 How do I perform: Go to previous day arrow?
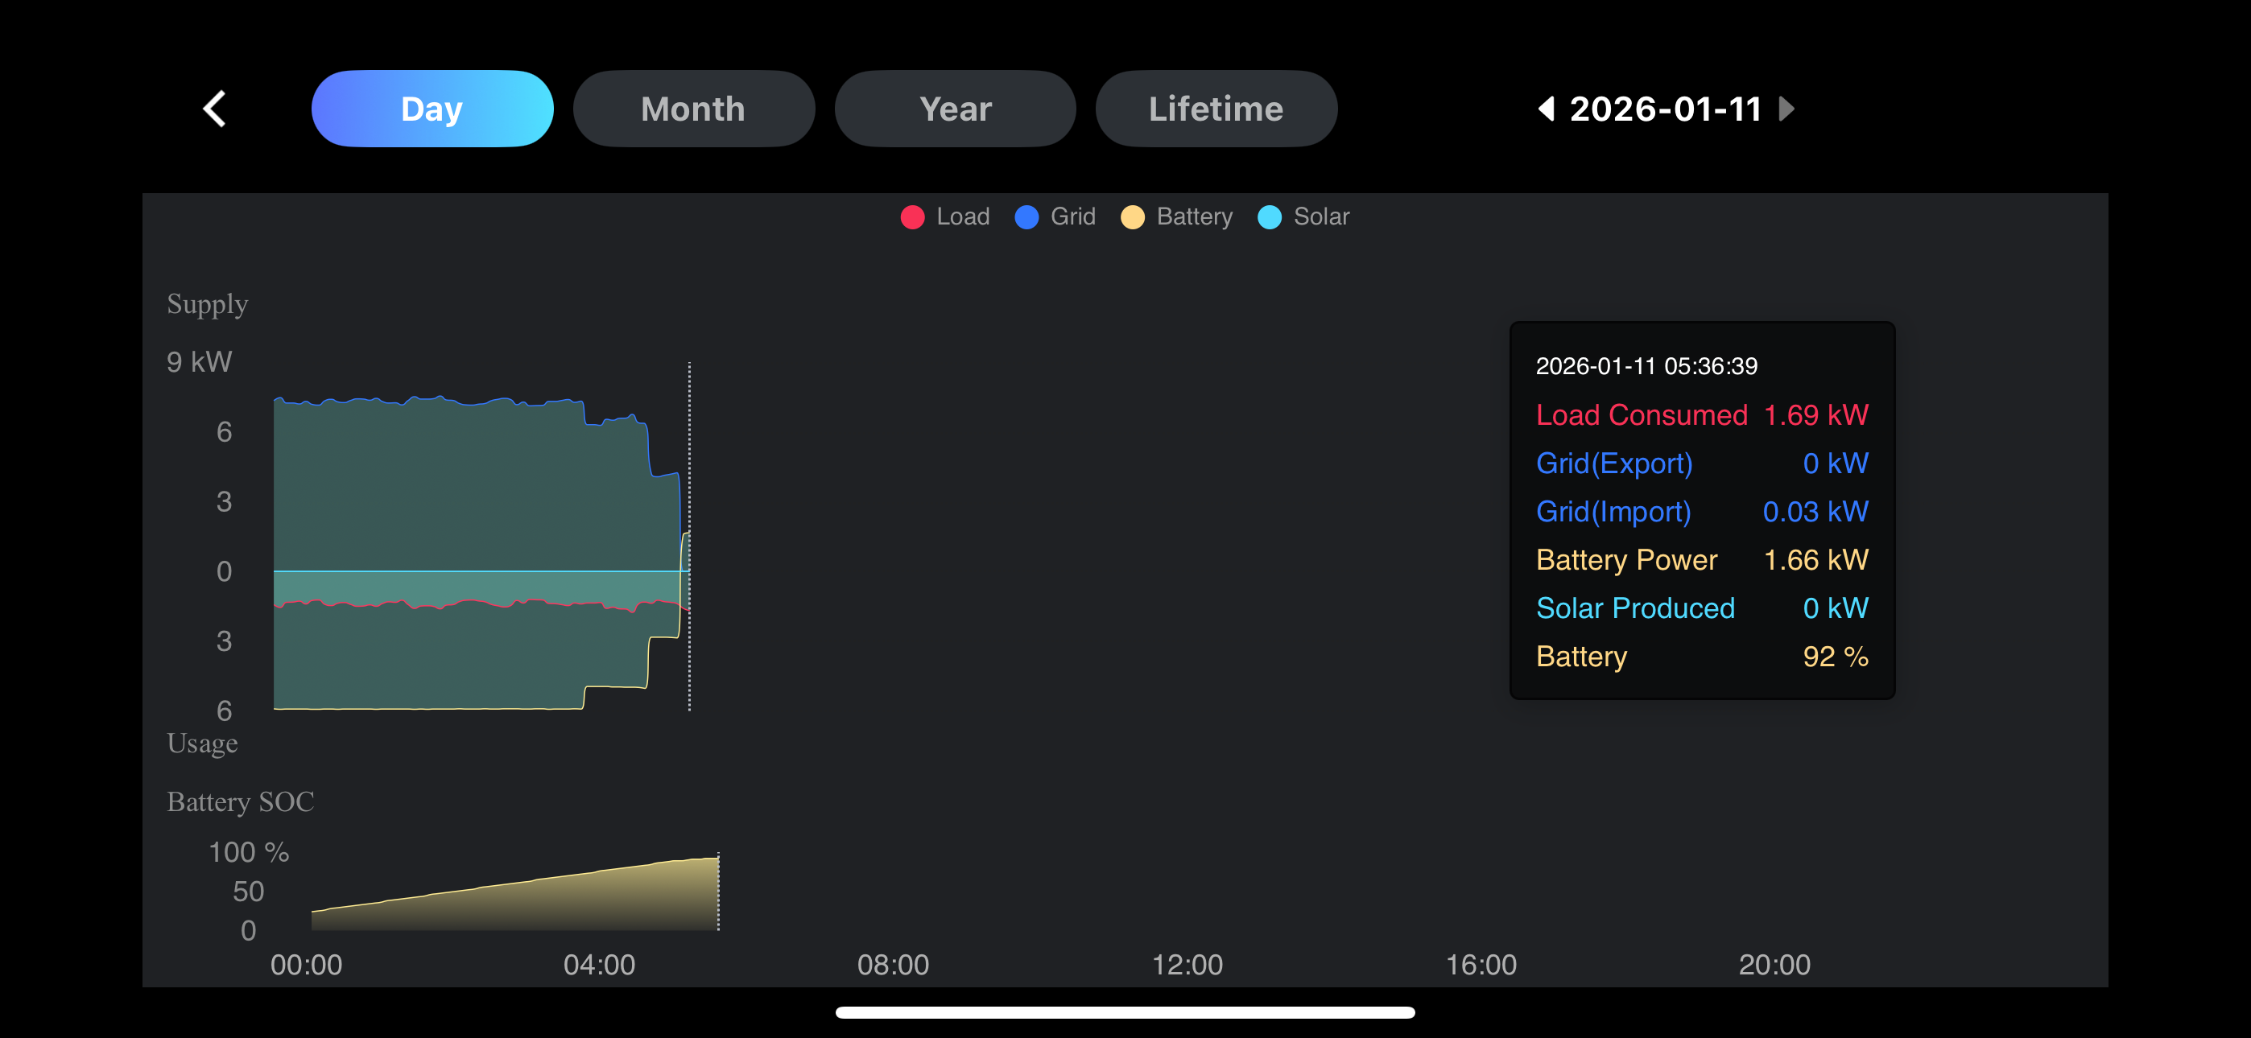1546,109
